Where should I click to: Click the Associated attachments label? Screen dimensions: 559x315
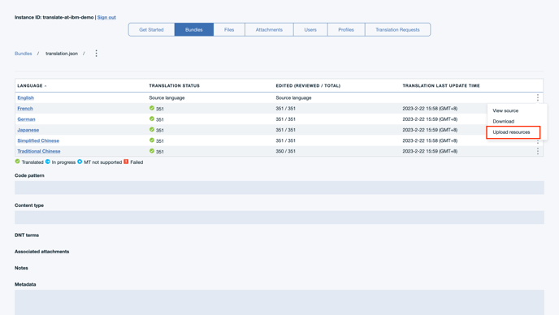41,252
